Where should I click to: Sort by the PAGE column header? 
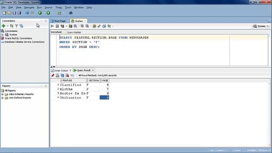(x=105, y=80)
